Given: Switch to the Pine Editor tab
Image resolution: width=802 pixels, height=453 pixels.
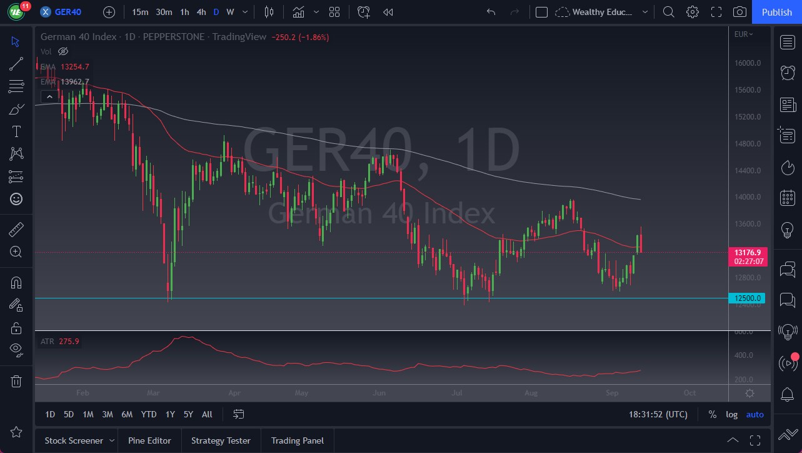Looking at the screenshot, I should (x=149, y=440).
